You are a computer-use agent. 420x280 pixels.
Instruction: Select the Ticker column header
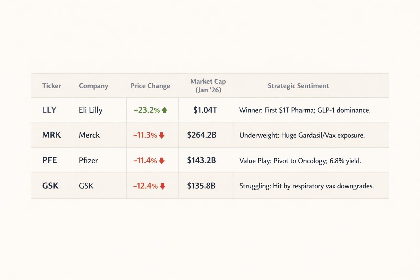(52, 86)
